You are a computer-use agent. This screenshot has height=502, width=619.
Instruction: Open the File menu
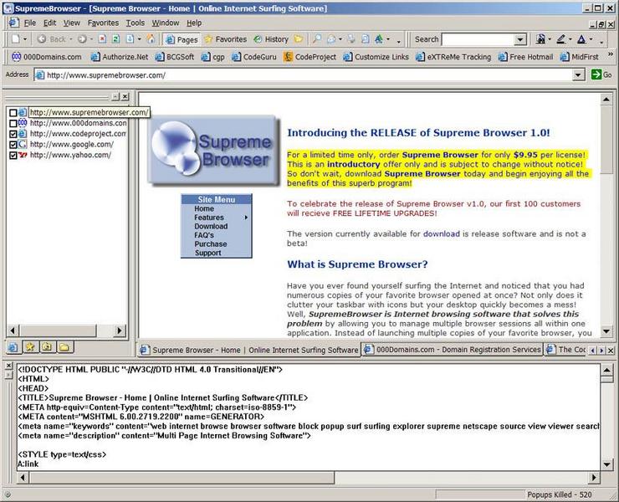(29, 23)
